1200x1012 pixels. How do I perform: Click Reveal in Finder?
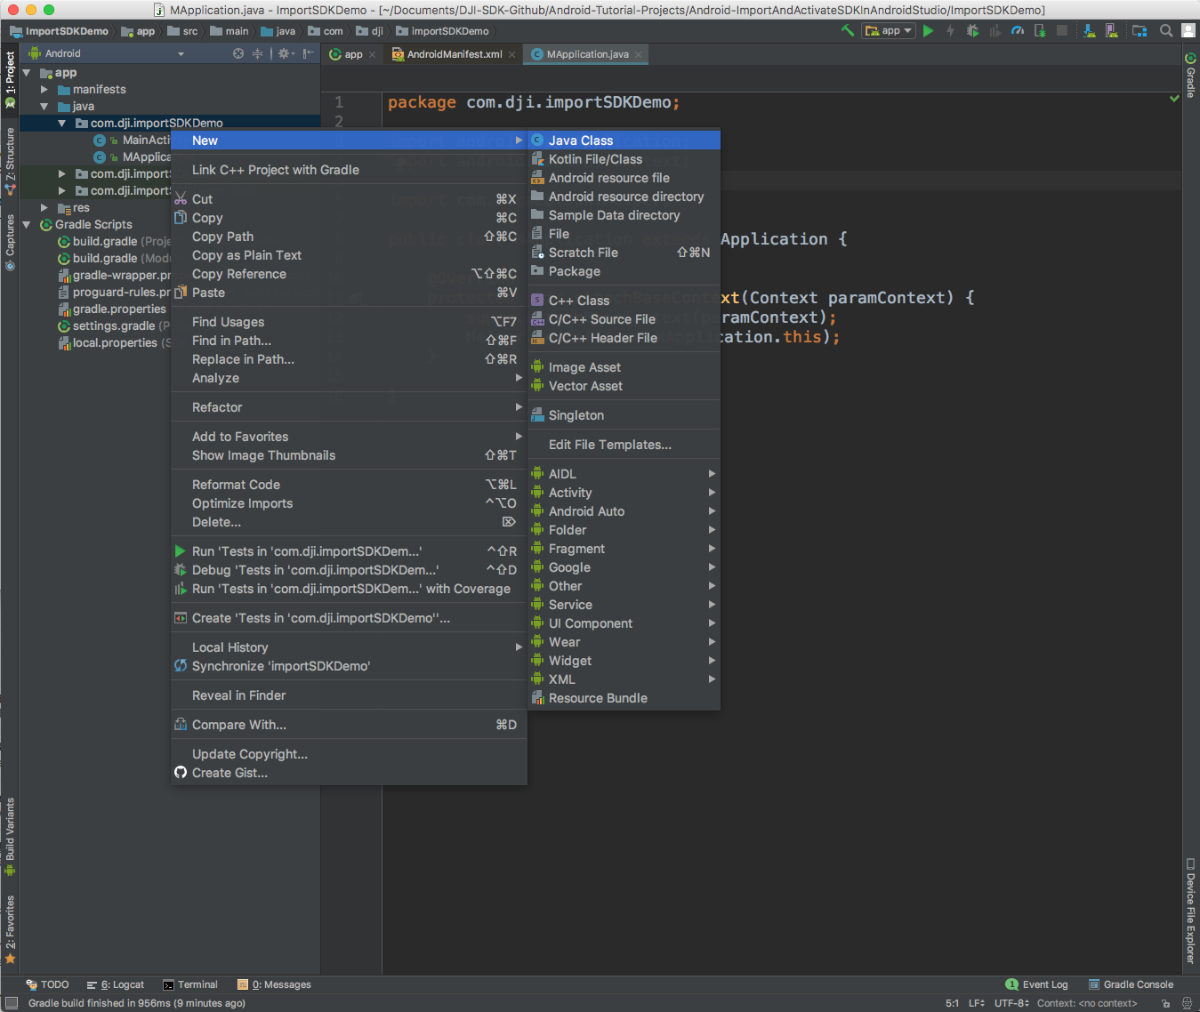coord(349,695)
